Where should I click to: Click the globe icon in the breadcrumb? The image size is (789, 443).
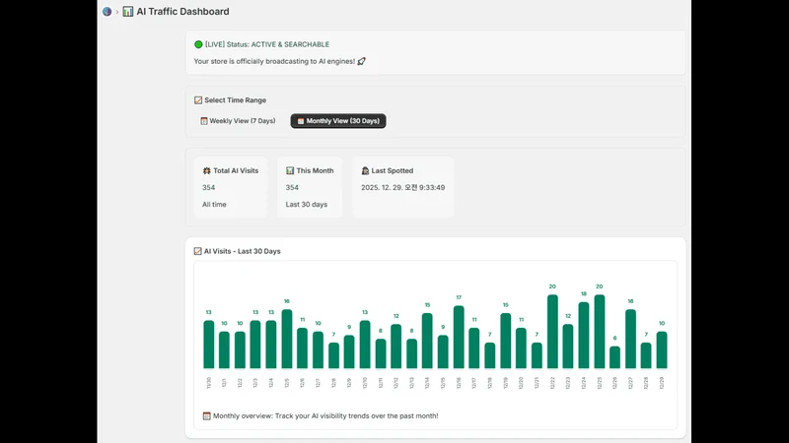coord(107,12)
